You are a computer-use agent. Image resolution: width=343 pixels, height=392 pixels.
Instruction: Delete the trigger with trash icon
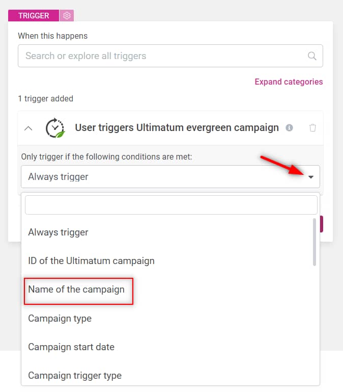coord(312,128)
